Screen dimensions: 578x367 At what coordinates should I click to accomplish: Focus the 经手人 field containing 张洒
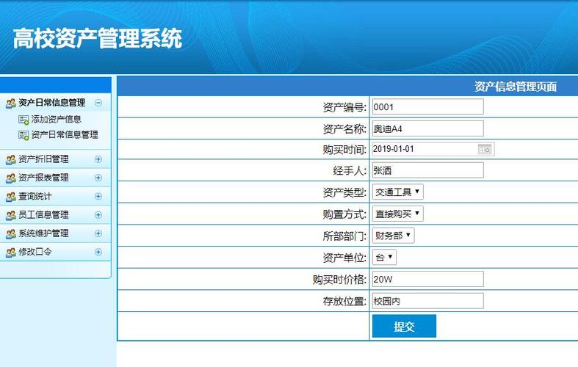pyautogui.click(x=428, y=170)
